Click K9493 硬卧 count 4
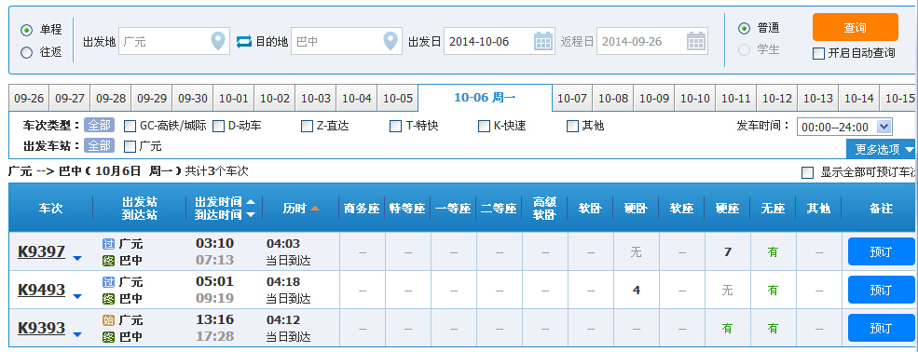 [x=637, y=290]
